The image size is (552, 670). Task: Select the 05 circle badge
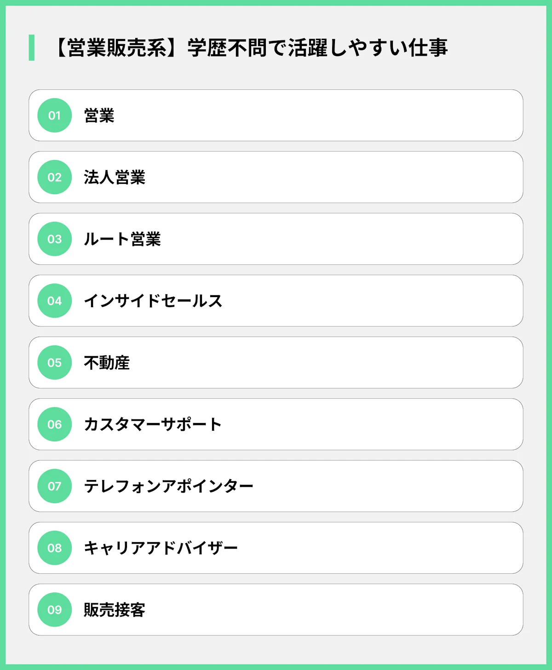(54, 362)
